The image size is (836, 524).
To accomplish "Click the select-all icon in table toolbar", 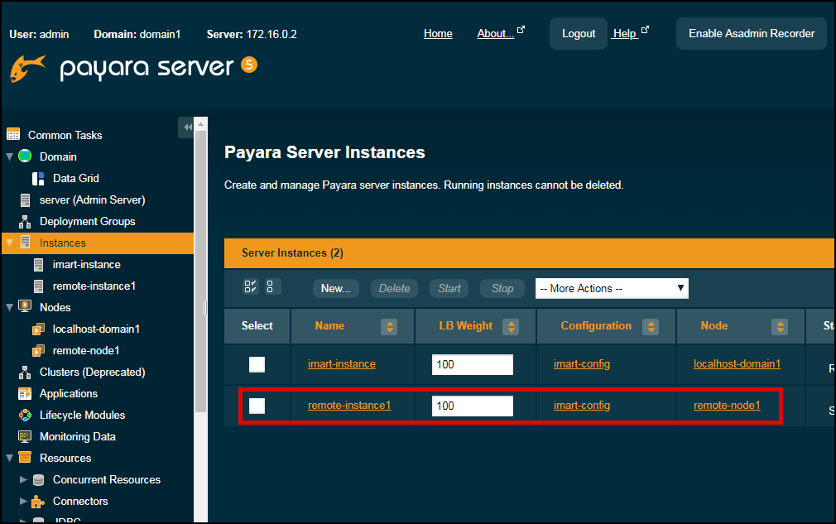I will [x=251, y=287].
